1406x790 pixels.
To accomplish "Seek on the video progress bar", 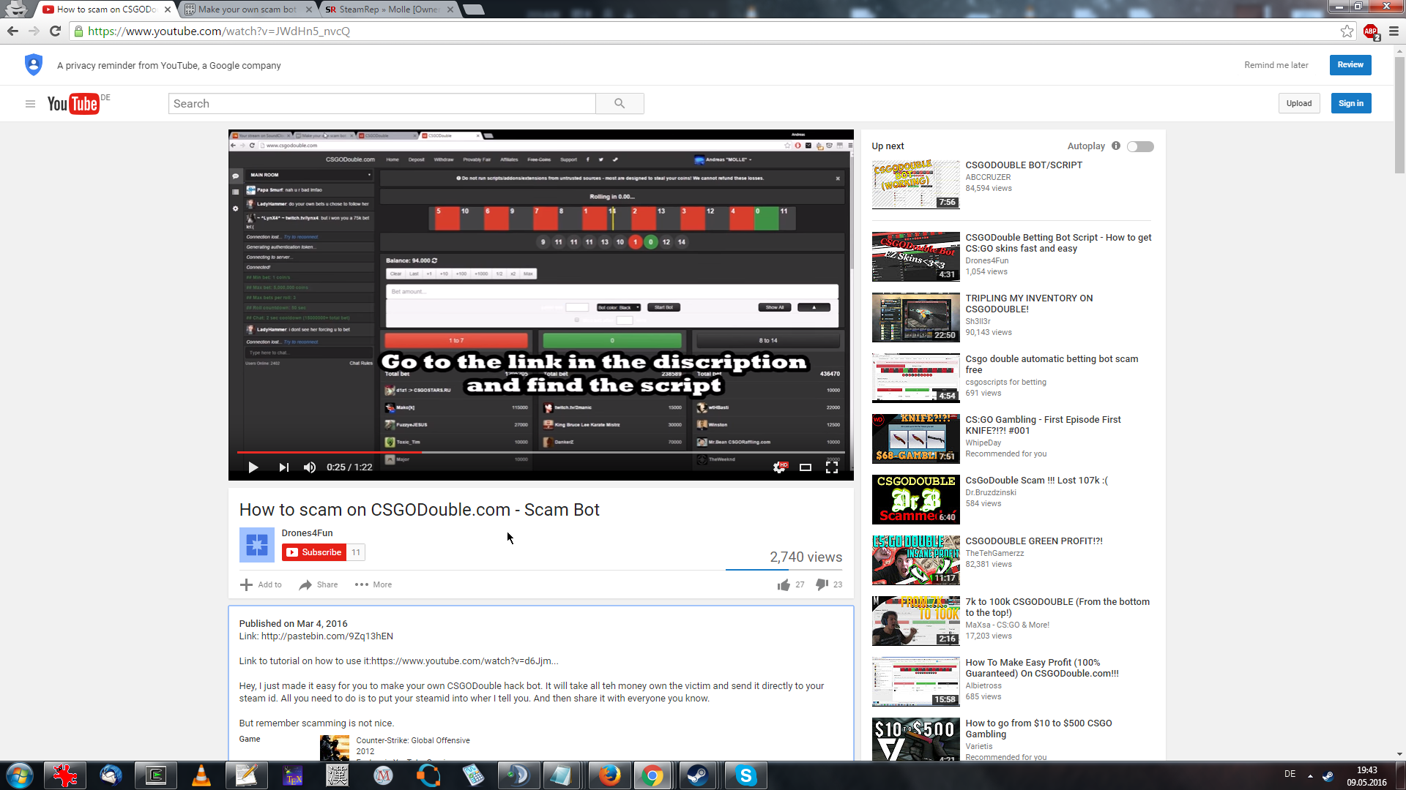I will pos(586,453).
